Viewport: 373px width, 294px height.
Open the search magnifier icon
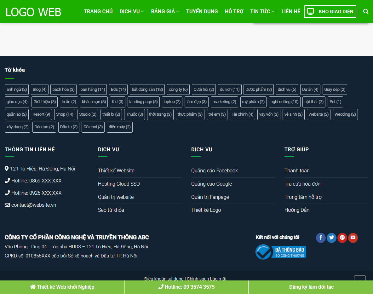point(365,11)
